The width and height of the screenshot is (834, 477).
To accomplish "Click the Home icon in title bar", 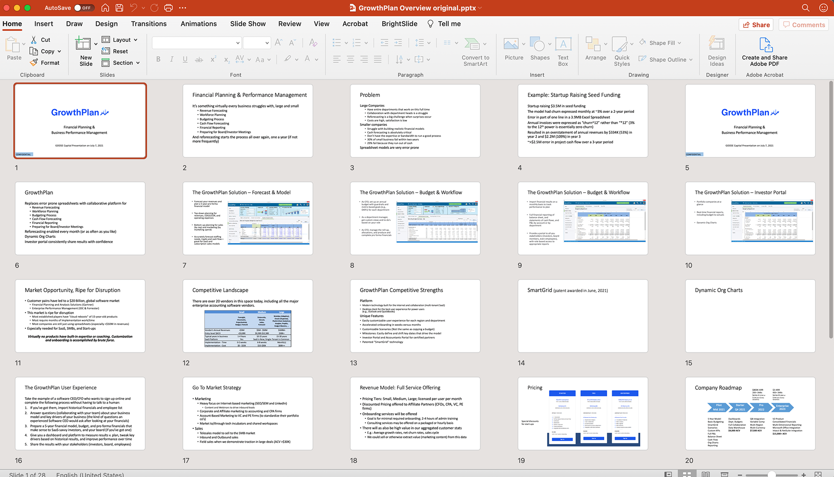I will click(x=105, y=8).
